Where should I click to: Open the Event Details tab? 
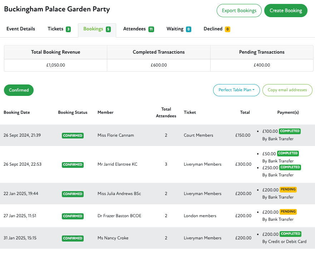21,29
